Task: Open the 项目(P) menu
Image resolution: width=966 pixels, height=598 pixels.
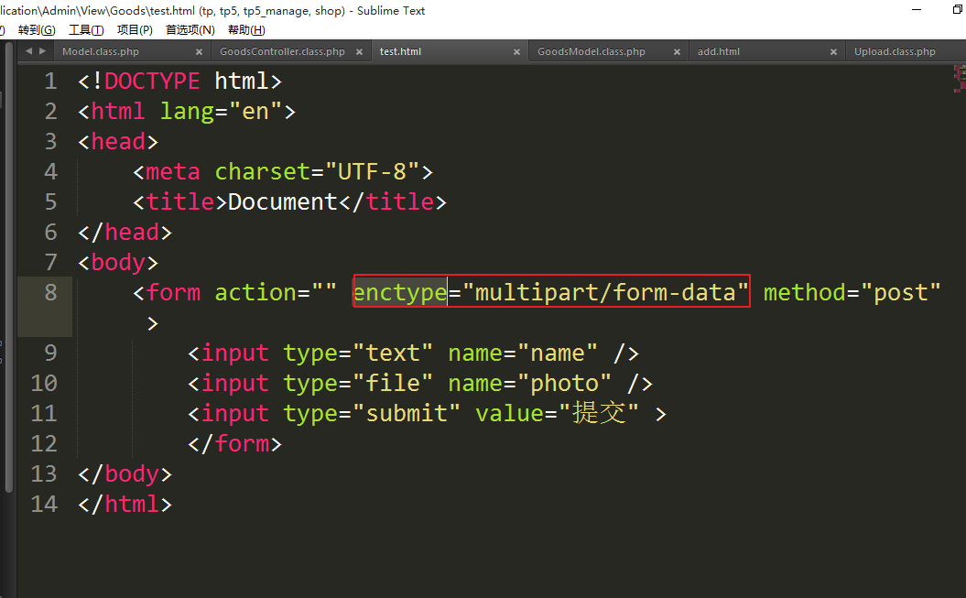Action: coord(135,30)
